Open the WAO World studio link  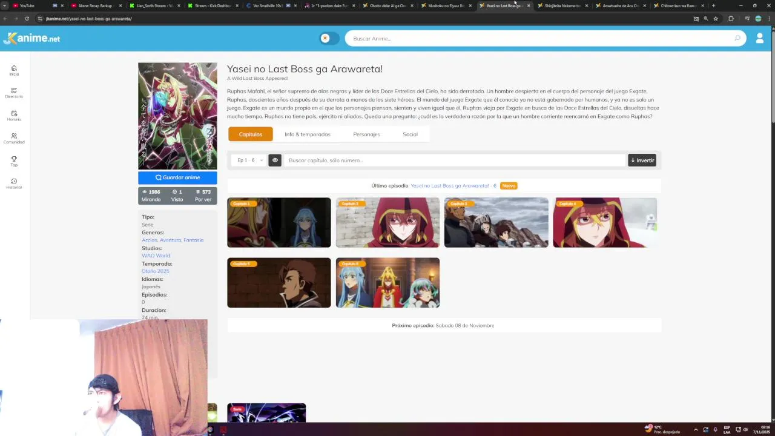click(x=156, y=256)
